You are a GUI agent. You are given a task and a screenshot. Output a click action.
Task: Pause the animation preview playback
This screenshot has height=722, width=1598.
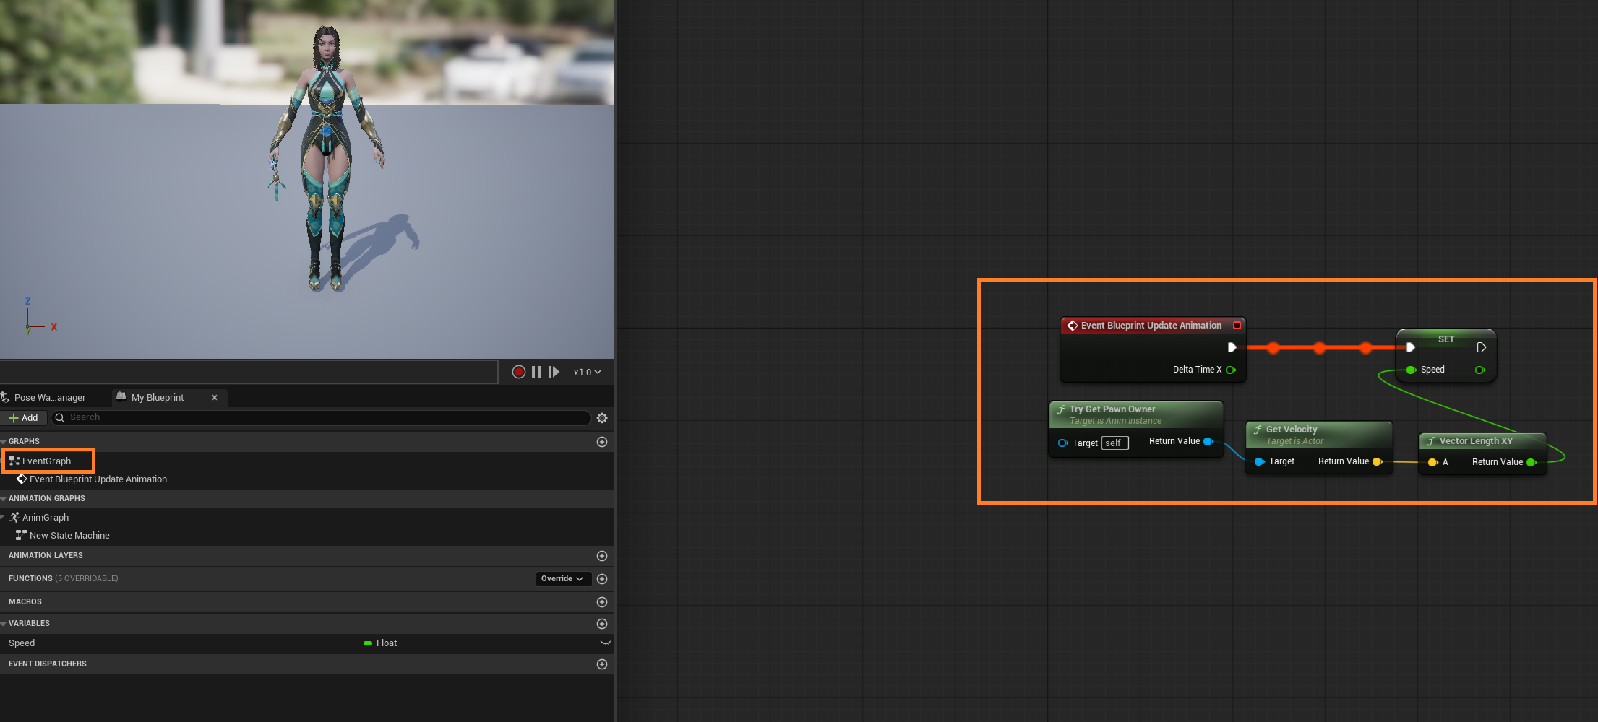click(536, 372)
